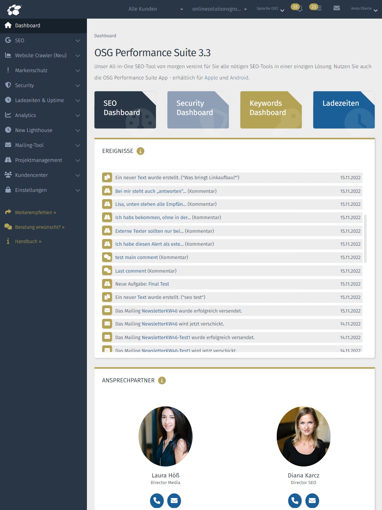The image size is (382, 510).
Task: Click the line chart icon beside Analytics
Action: 8,115
